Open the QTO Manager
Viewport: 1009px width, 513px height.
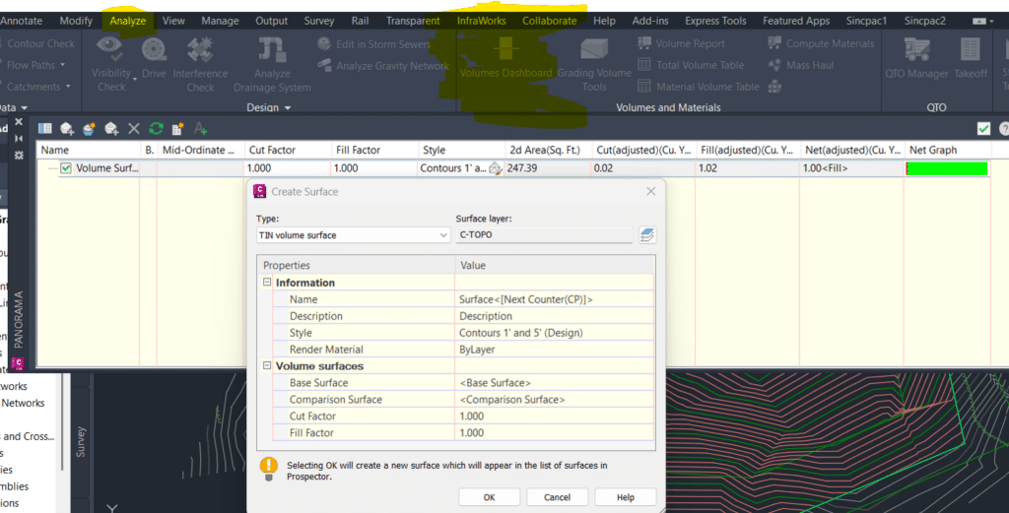[916, 58]
